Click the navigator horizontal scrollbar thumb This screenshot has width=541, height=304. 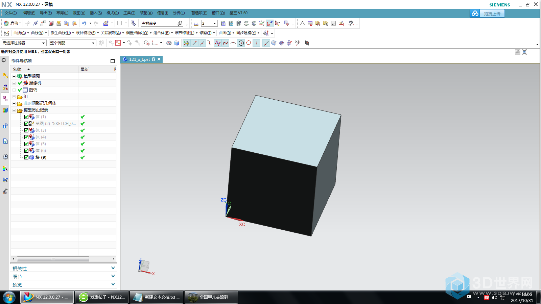coord(53,259)
